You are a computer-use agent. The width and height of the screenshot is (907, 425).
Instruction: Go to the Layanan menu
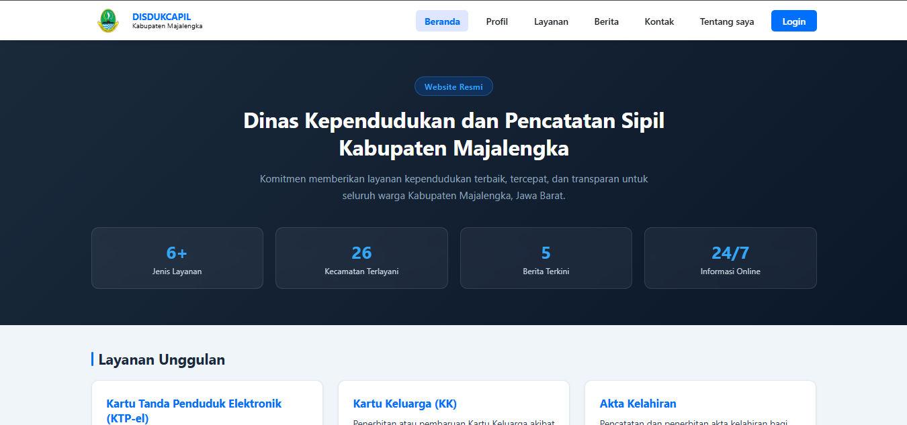click(551, 21)
